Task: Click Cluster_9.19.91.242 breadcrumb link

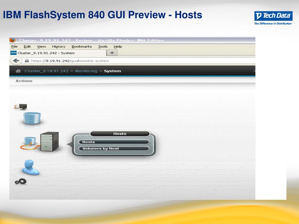Action: (x=46, y=71)
